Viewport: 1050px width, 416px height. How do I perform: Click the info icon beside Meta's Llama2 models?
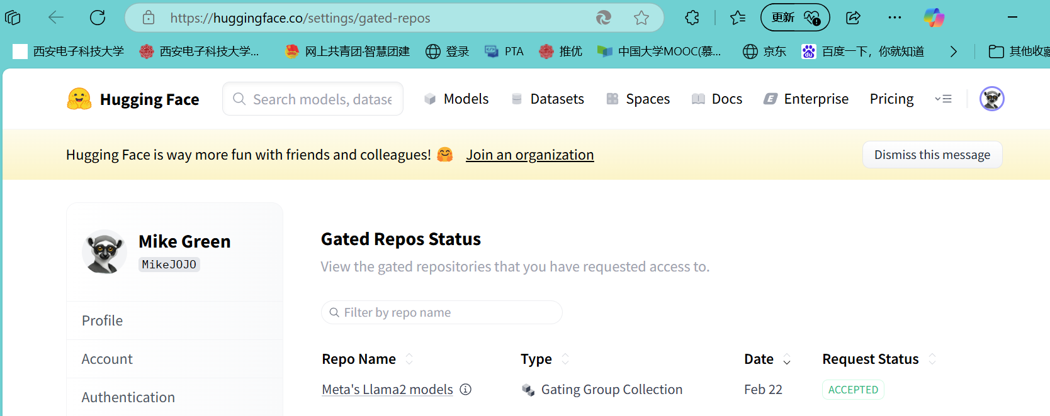point(466,390)
